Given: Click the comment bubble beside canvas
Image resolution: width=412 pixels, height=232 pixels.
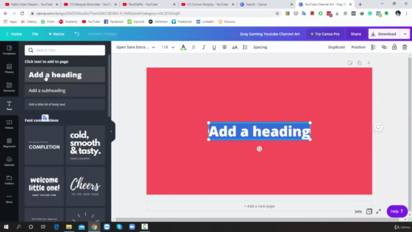Looking at the screenshot, I should click(379, 127).
